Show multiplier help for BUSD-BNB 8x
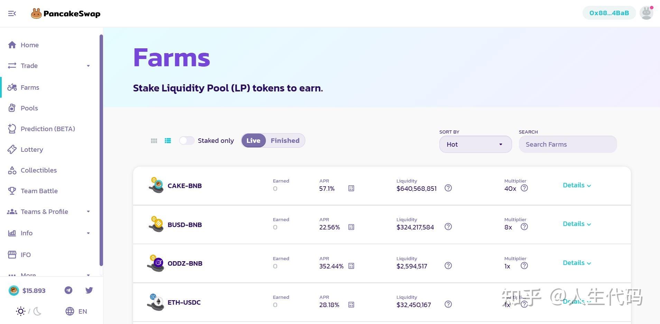Screen dimensions: 660x324 (x=524, y=227)
